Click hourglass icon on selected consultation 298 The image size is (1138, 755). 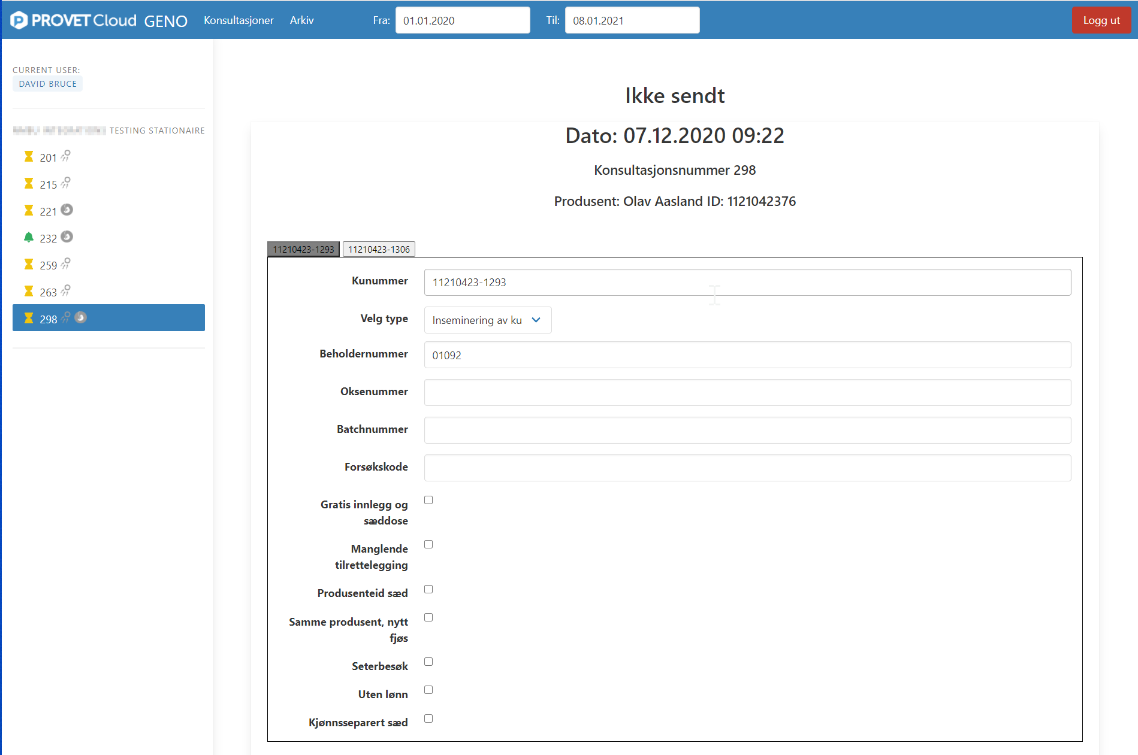click(28, 318)
